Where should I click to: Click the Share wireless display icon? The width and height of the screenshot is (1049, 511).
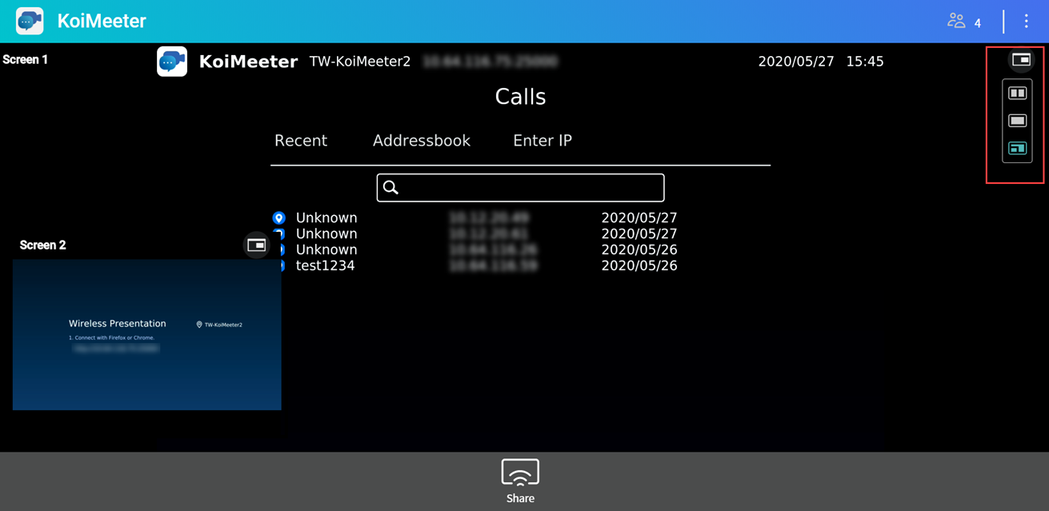point(520,473)
